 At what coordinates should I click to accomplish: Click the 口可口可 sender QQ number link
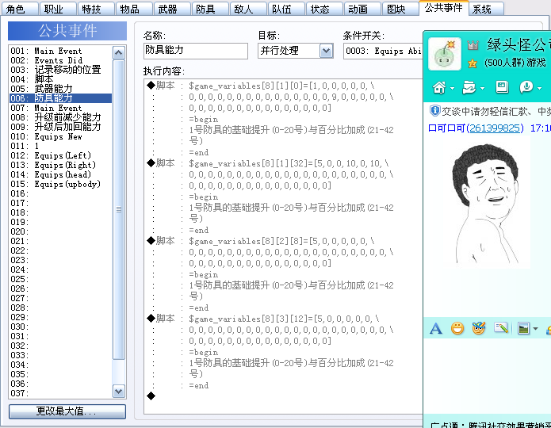coord(495,128)
